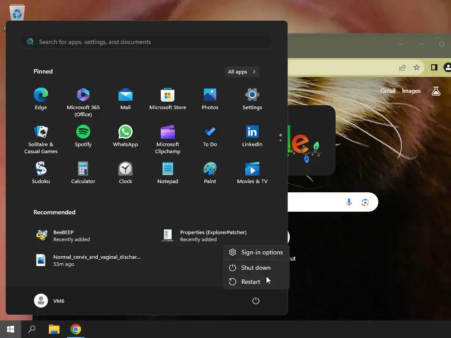451x338 pixels.
Task: Maximize the Chrome window
Action: click(x=441, y=44)
